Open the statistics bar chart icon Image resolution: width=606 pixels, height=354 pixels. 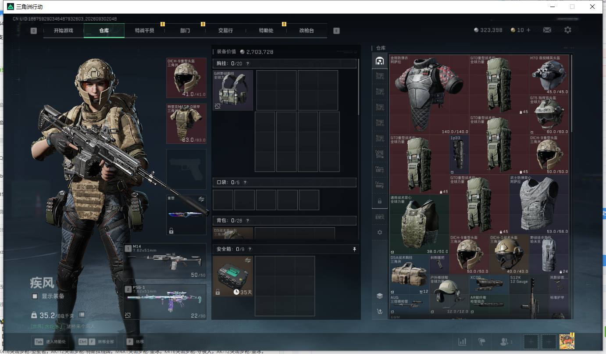coord(462,342)
